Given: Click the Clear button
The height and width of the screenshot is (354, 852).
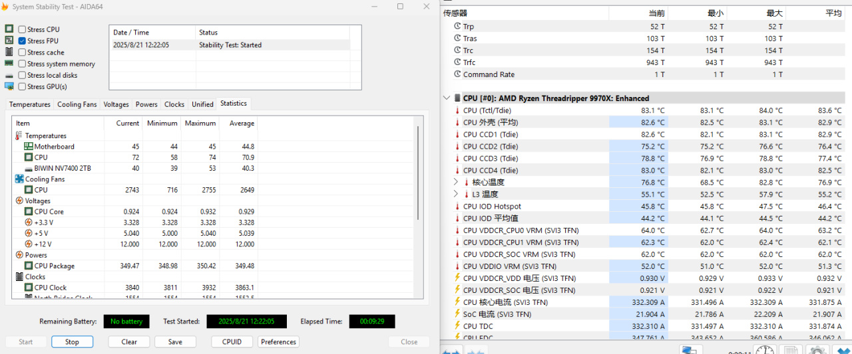Looking at the screenshot, I should [129, 342].
